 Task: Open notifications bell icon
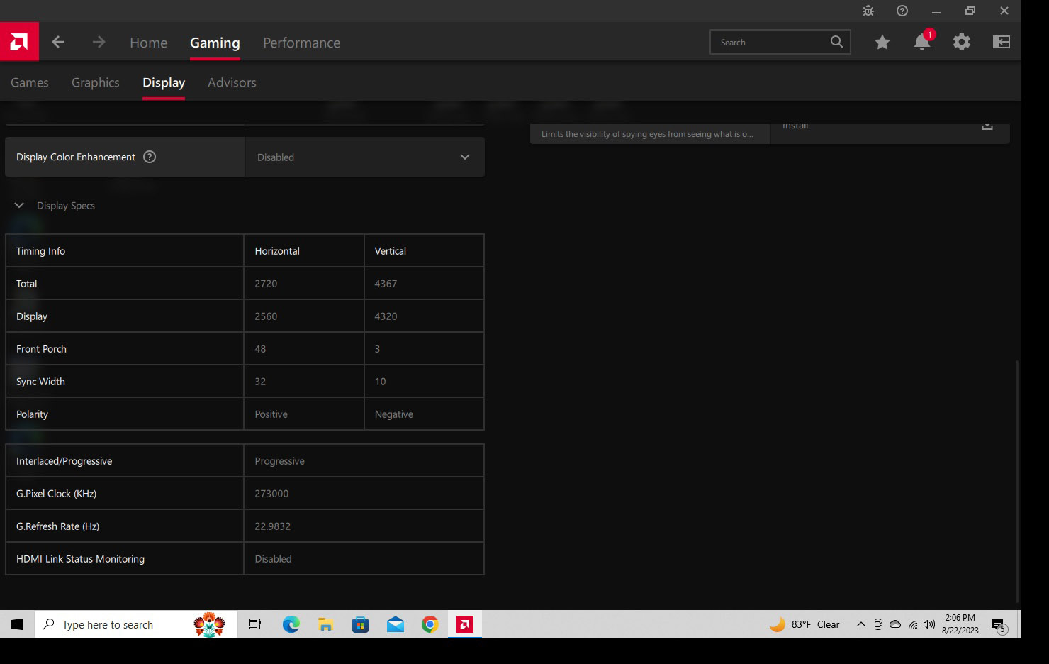921,43
